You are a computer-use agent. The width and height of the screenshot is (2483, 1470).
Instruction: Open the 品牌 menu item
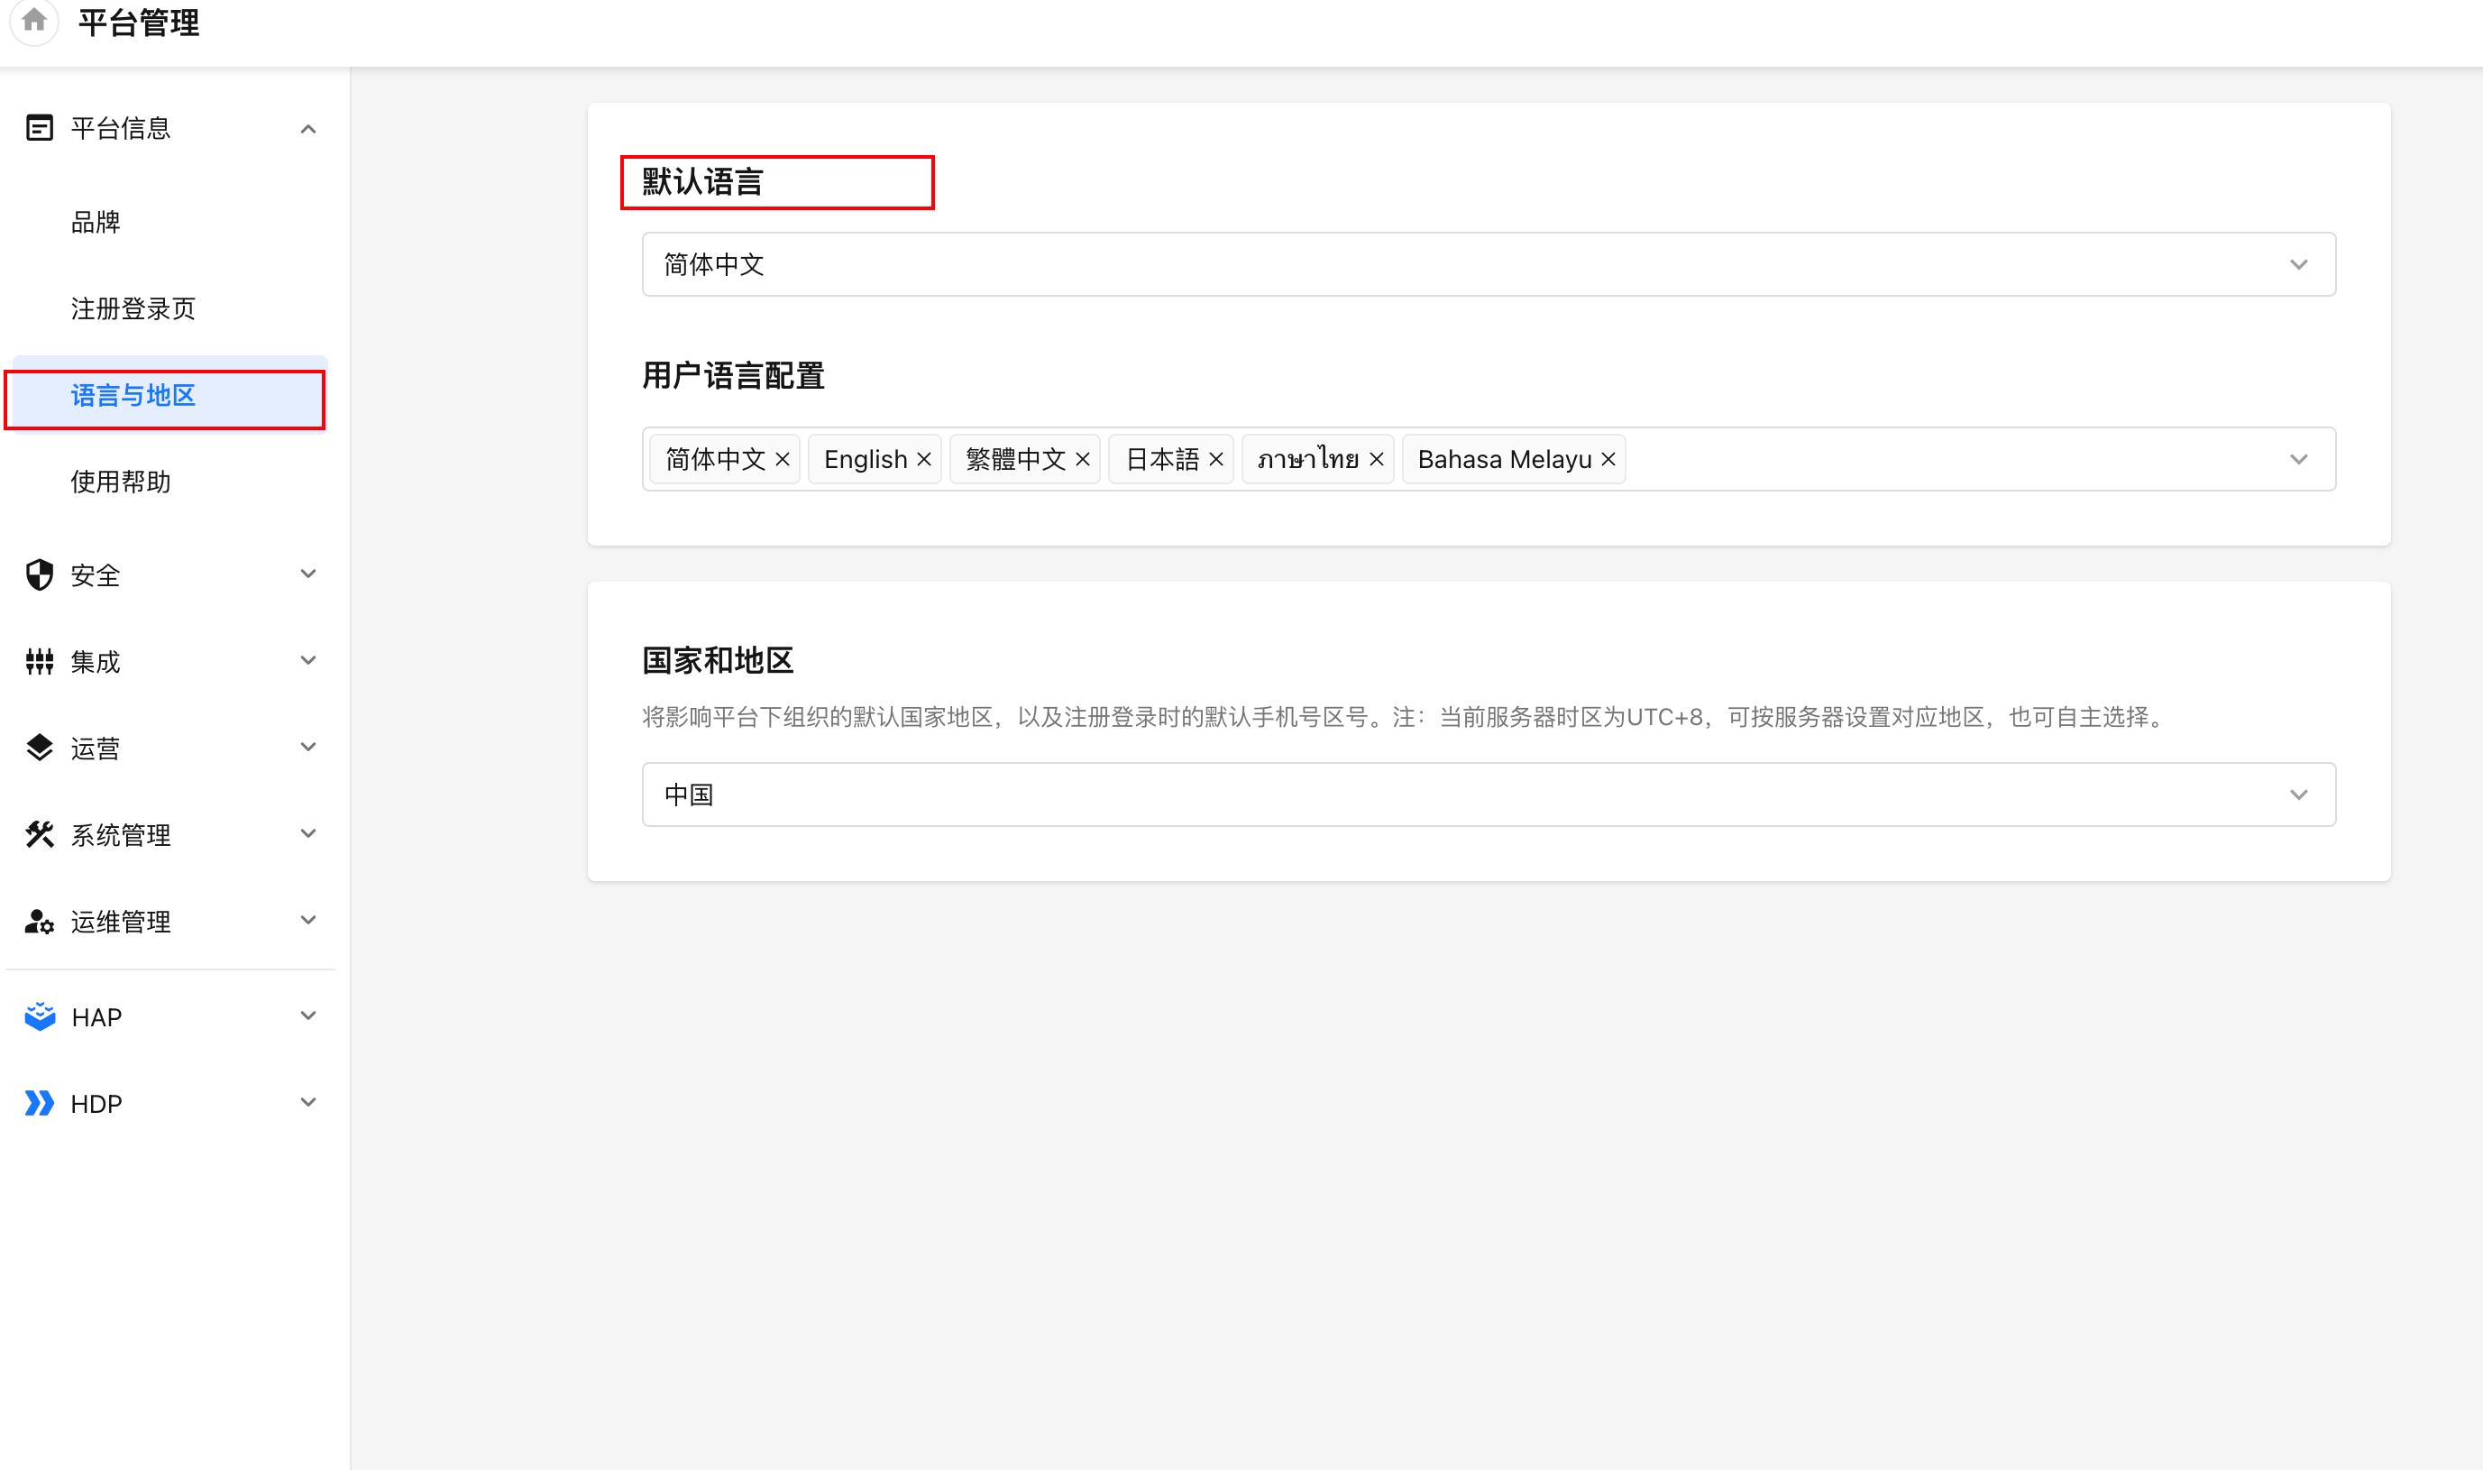170,222
